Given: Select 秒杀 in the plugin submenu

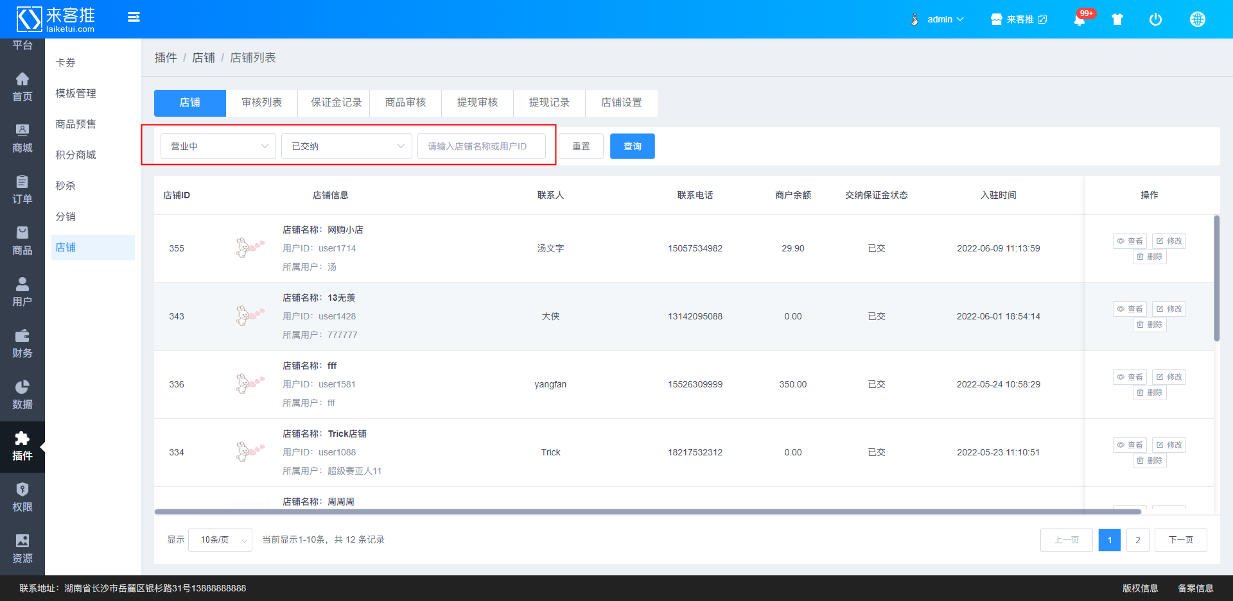Looking at the screenshot, I should [x=93, y=186].
